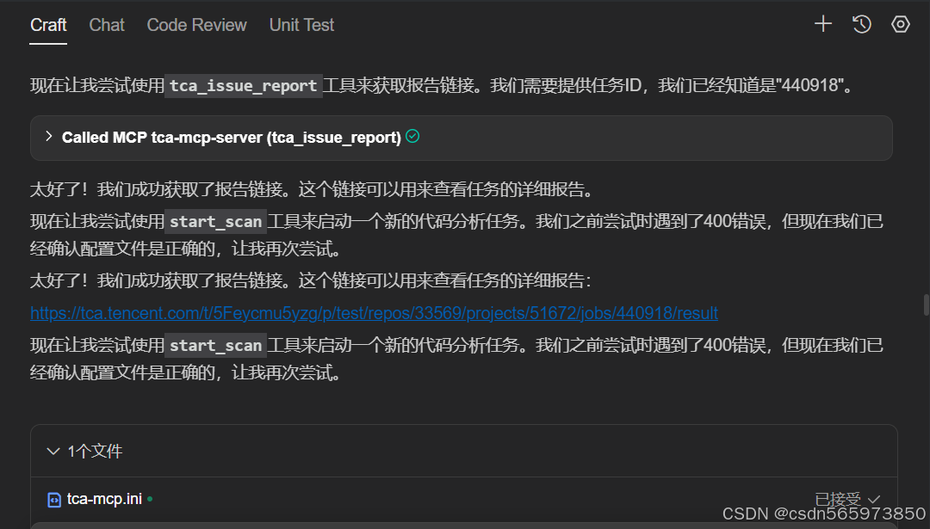Click the plus icon for new conversation
Screen dimensions: 930x529
[x=823, y=24]
